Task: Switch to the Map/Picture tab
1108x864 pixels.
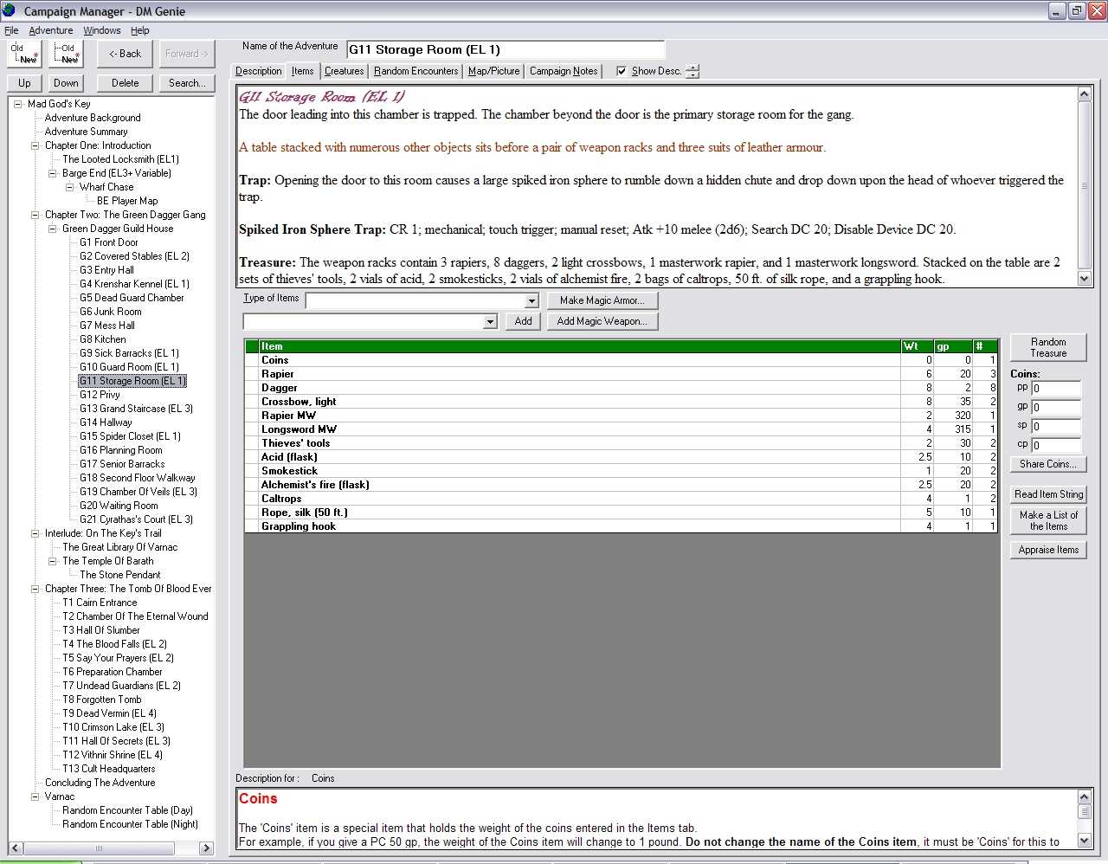Action: pos(493,71)
